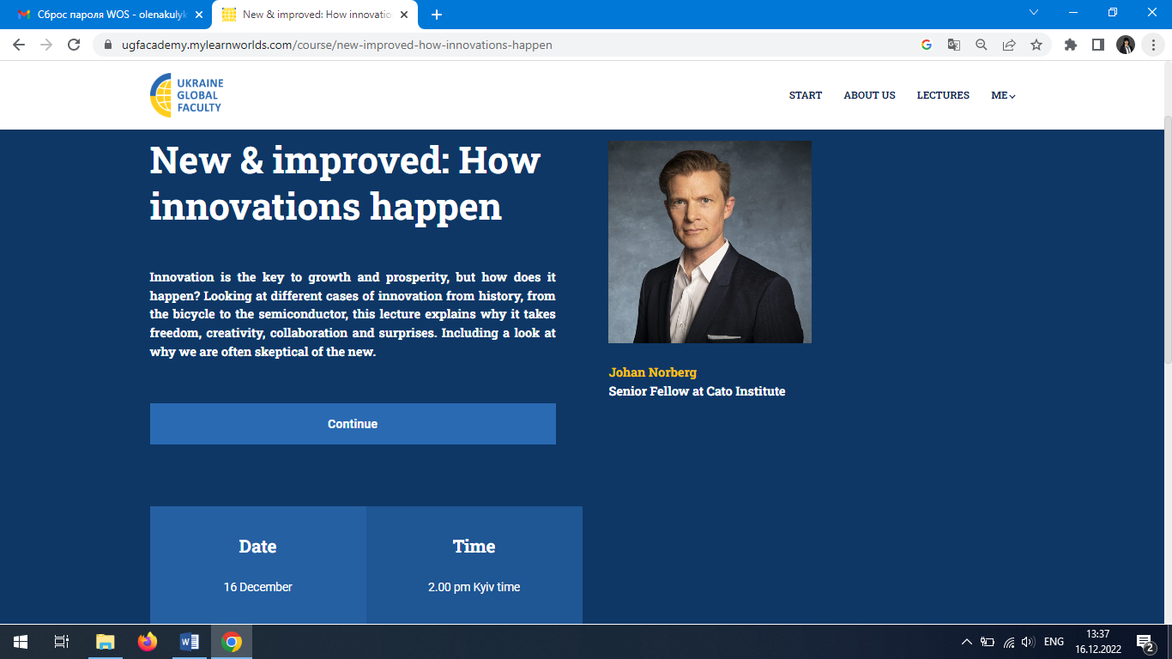Screen dimensions: 1172x659
Task: Switch to the Gmail Сброс пароля WOS tab
Action: pyautogui.click(x=107, y=15)
